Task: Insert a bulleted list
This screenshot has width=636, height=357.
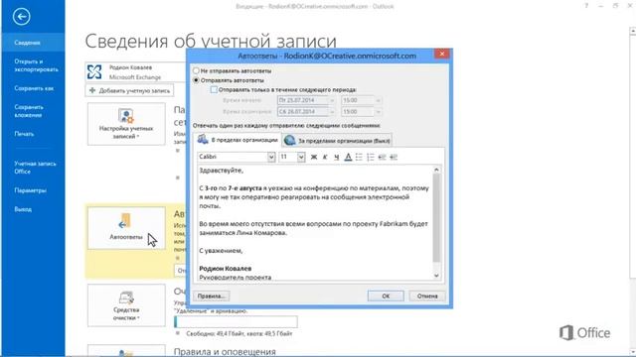Action: coord(359,157)
